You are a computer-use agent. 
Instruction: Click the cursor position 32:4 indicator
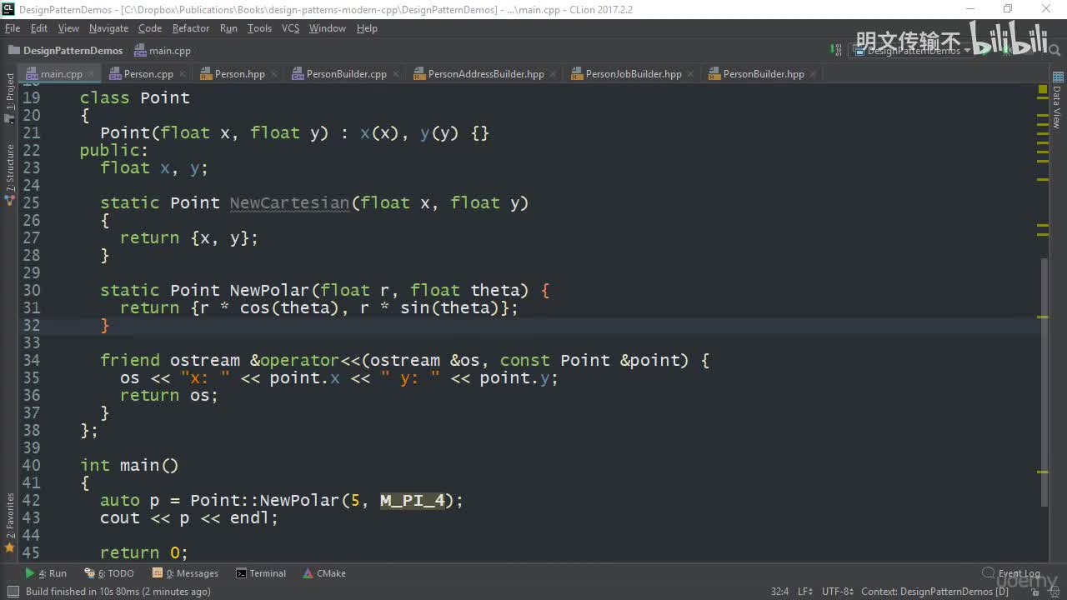coord(779,592)
